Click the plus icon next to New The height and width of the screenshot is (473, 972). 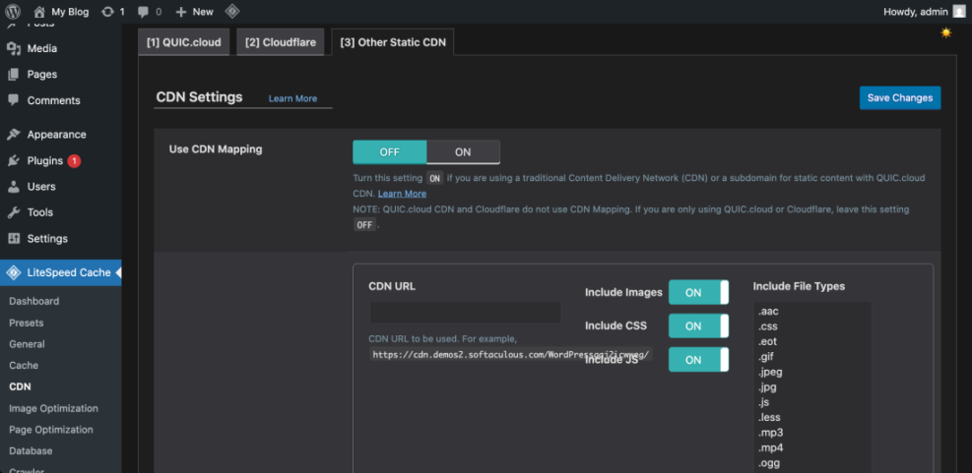(181, 12)
